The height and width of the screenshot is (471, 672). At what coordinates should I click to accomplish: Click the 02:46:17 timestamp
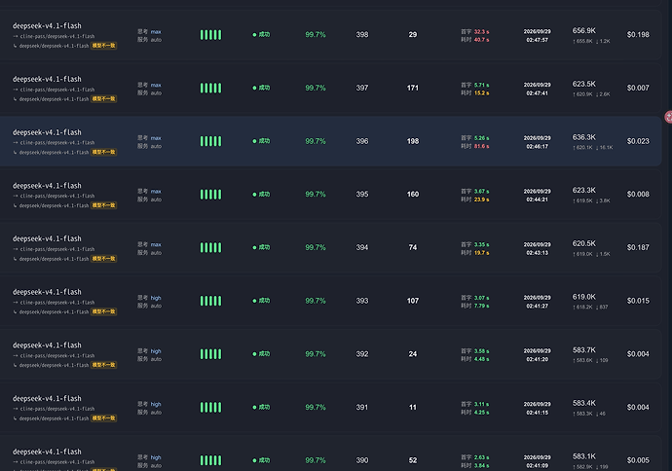(537, 146)
